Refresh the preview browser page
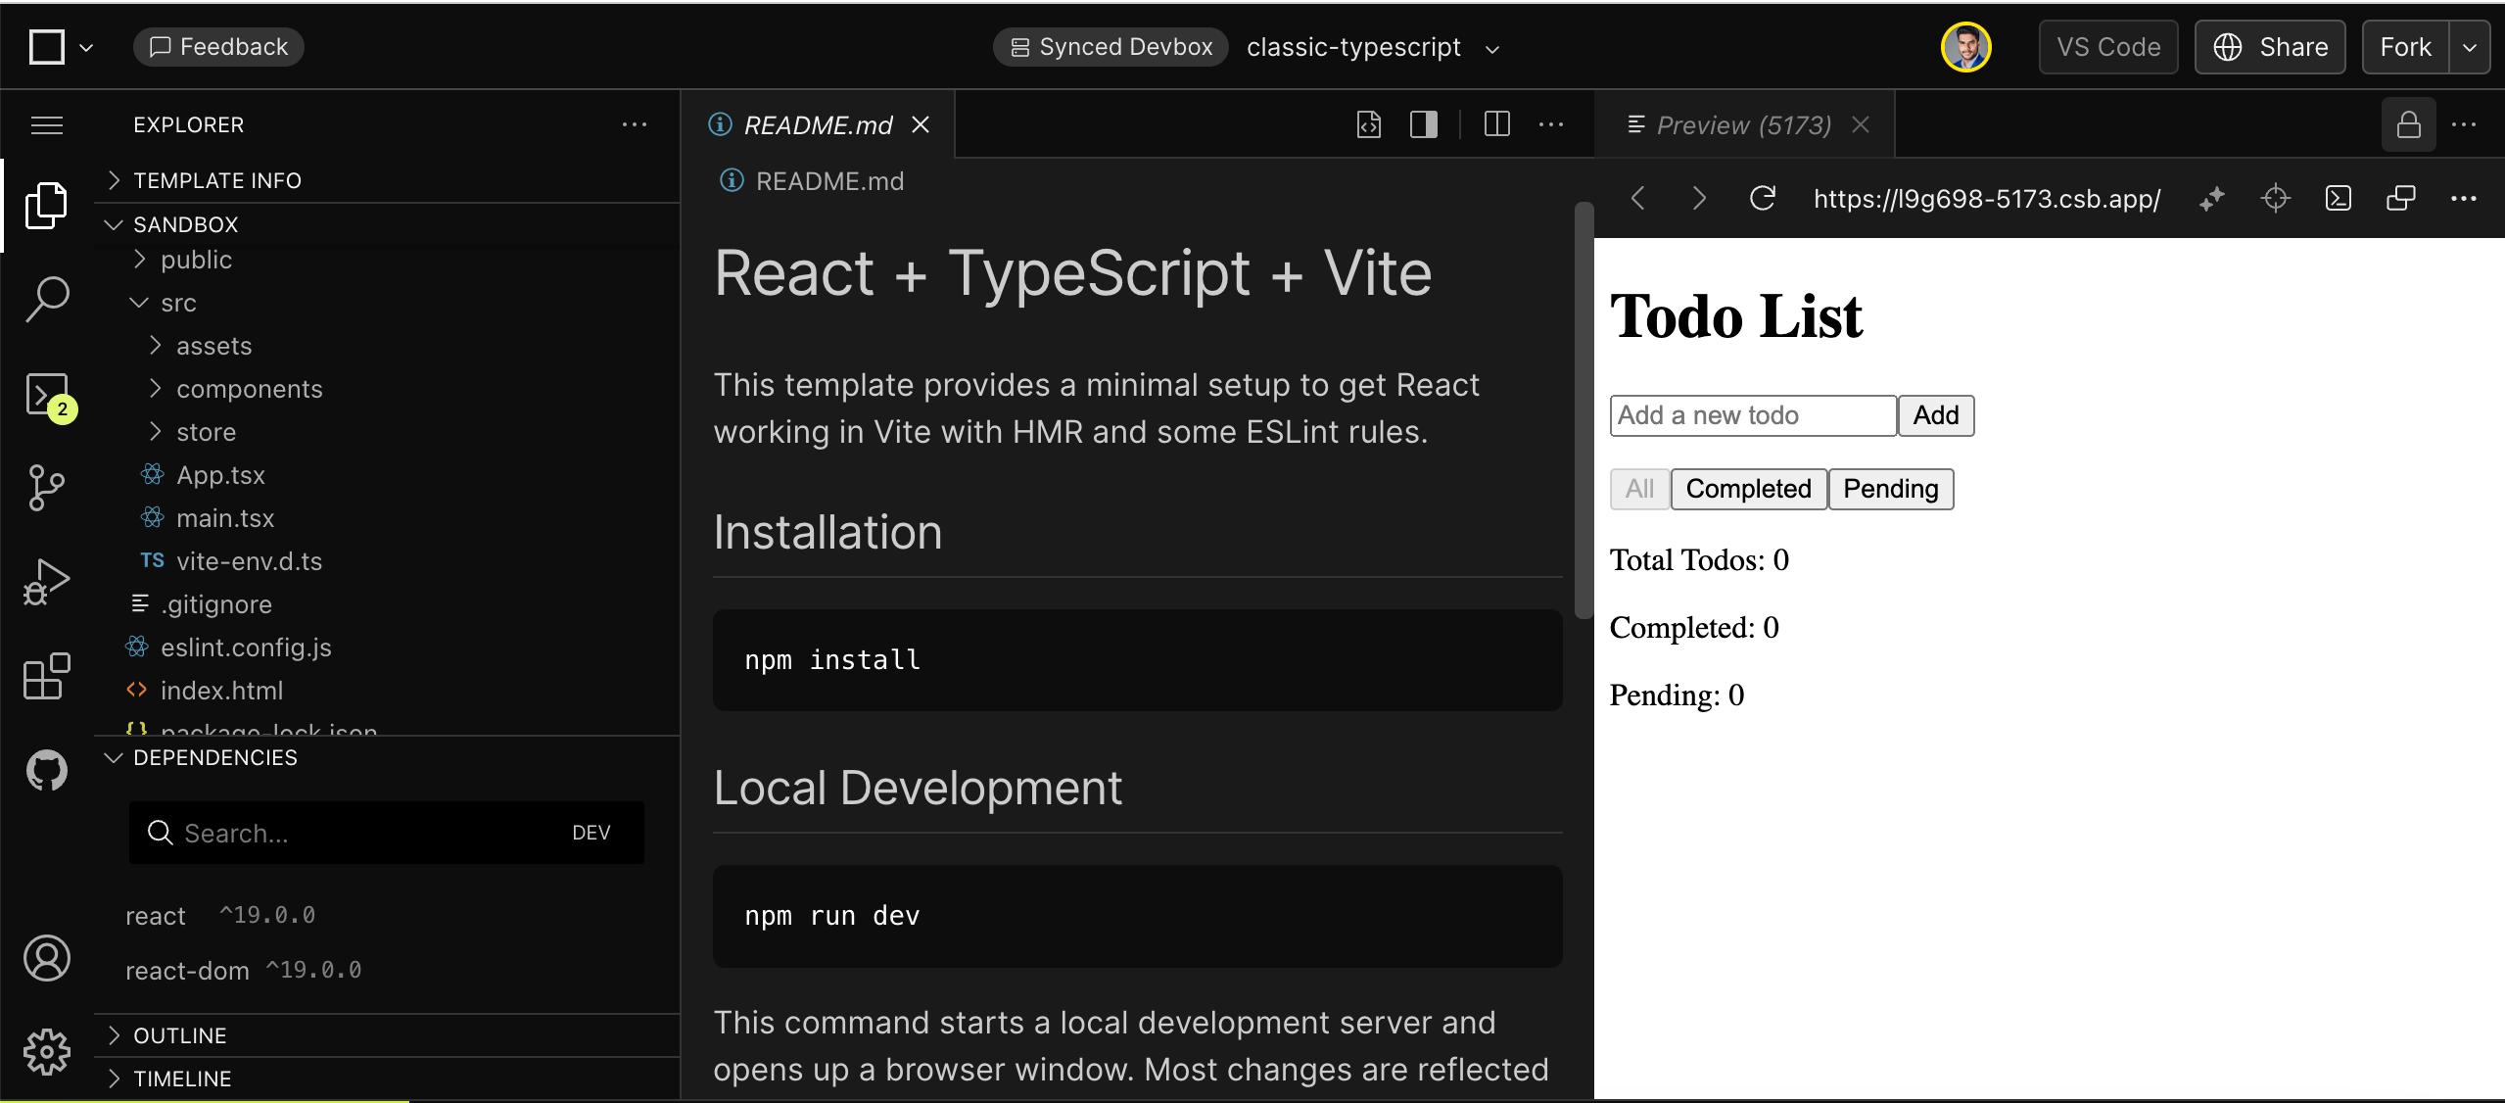The height and width of the screenshot is (1103, 2505). 1762,199
